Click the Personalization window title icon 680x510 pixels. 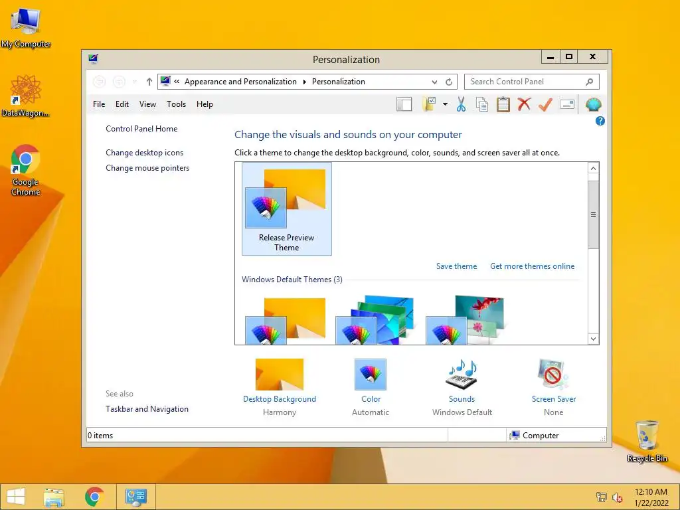(x=93, y=58)
